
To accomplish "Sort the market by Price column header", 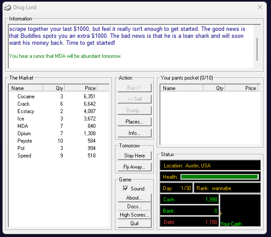I will click(x=81, y=88).
